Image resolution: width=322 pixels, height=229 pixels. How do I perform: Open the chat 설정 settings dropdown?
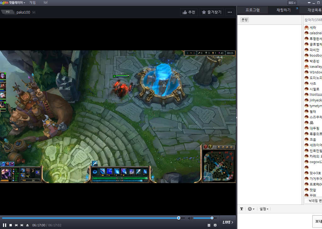264,209
